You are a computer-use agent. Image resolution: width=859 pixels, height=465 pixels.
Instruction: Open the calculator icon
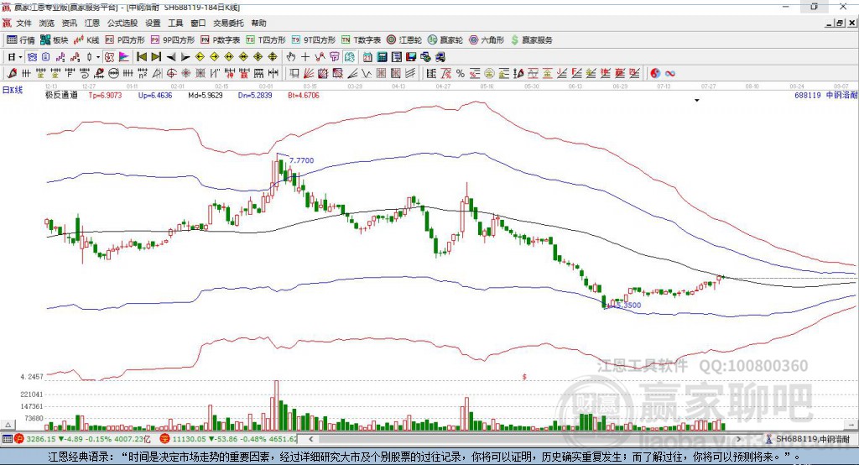point(382,56)
